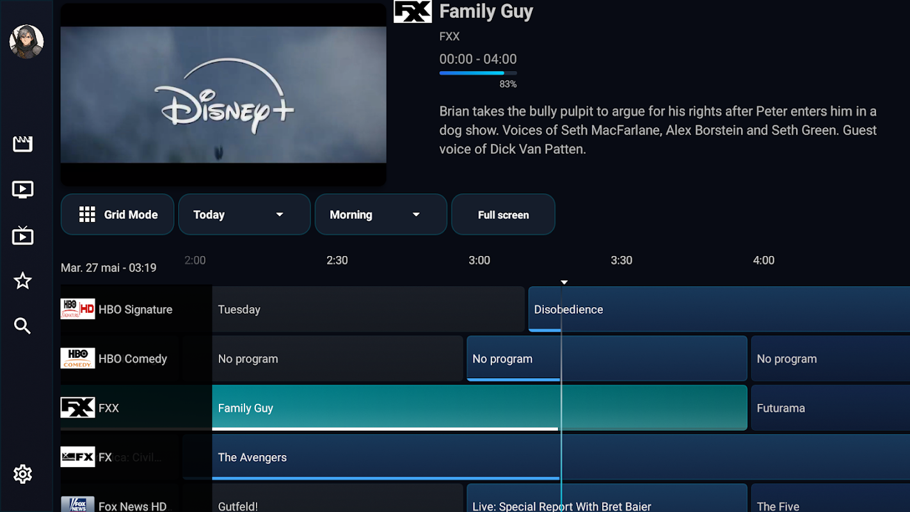The height and width of the screenshot is (512, 910).
Task: Select the Disobedience program
Action: click(719, 309)
